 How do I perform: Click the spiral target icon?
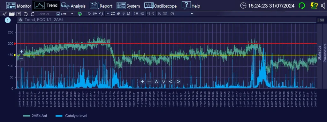tap(142, 14)
